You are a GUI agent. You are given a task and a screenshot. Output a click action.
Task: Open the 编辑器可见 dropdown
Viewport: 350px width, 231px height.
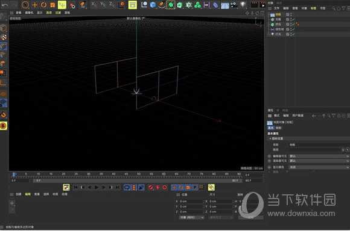coord(319,156)
